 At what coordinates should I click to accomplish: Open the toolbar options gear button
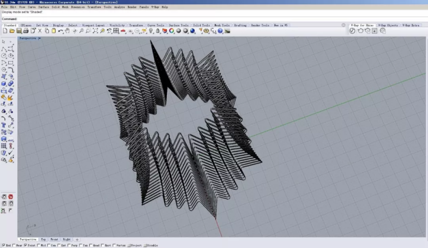[x=343, y=25]
